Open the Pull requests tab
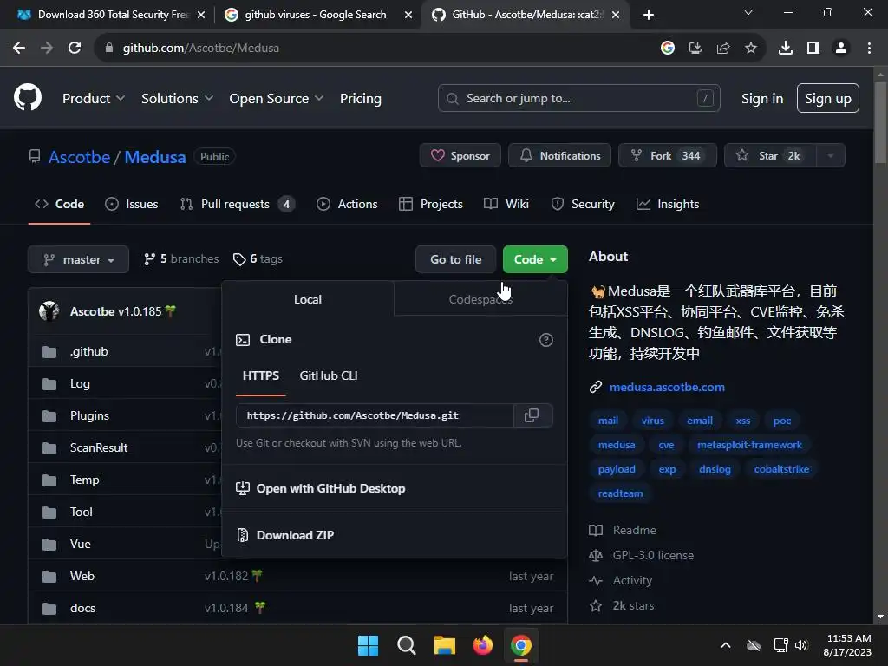This screenshot has height=666, width=888. [x=238, y=204]
